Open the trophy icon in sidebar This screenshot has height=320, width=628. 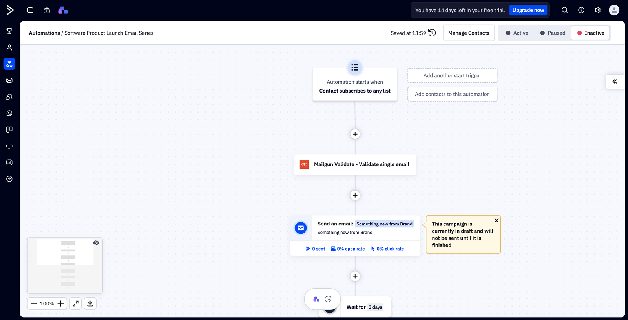coord(9,31)
